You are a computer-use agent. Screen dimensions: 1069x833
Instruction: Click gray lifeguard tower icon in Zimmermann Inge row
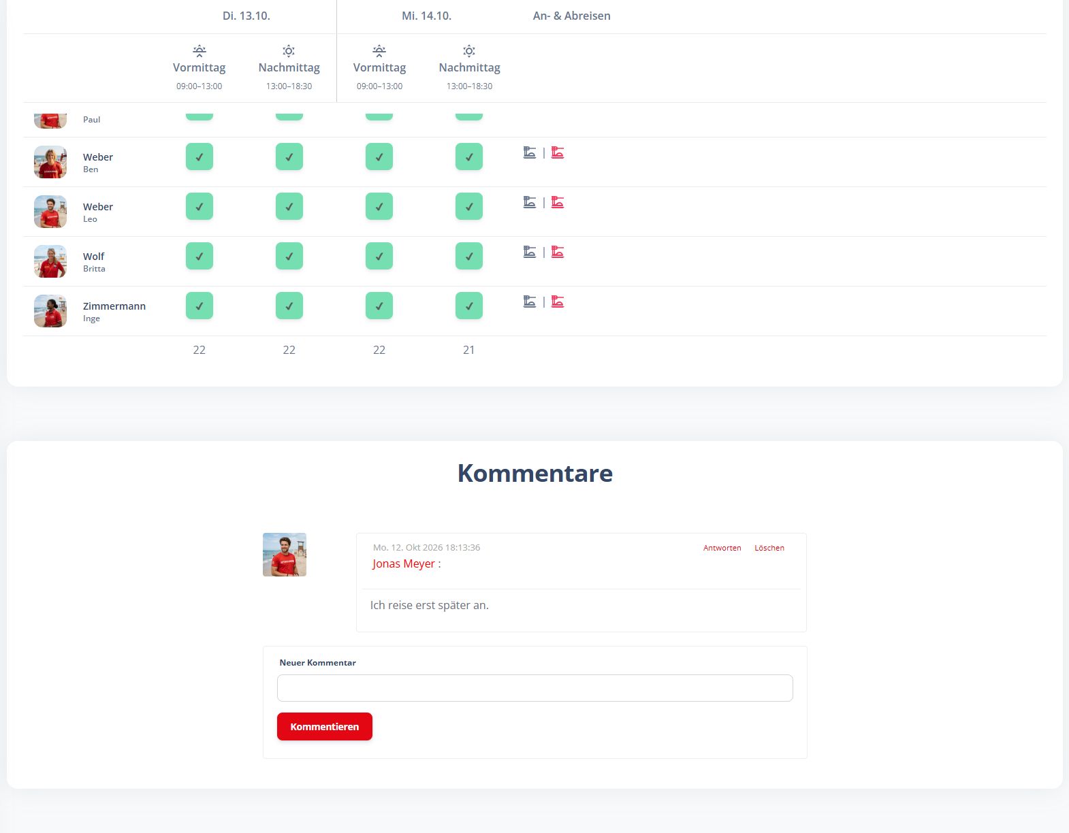click(x=530, y=301)
